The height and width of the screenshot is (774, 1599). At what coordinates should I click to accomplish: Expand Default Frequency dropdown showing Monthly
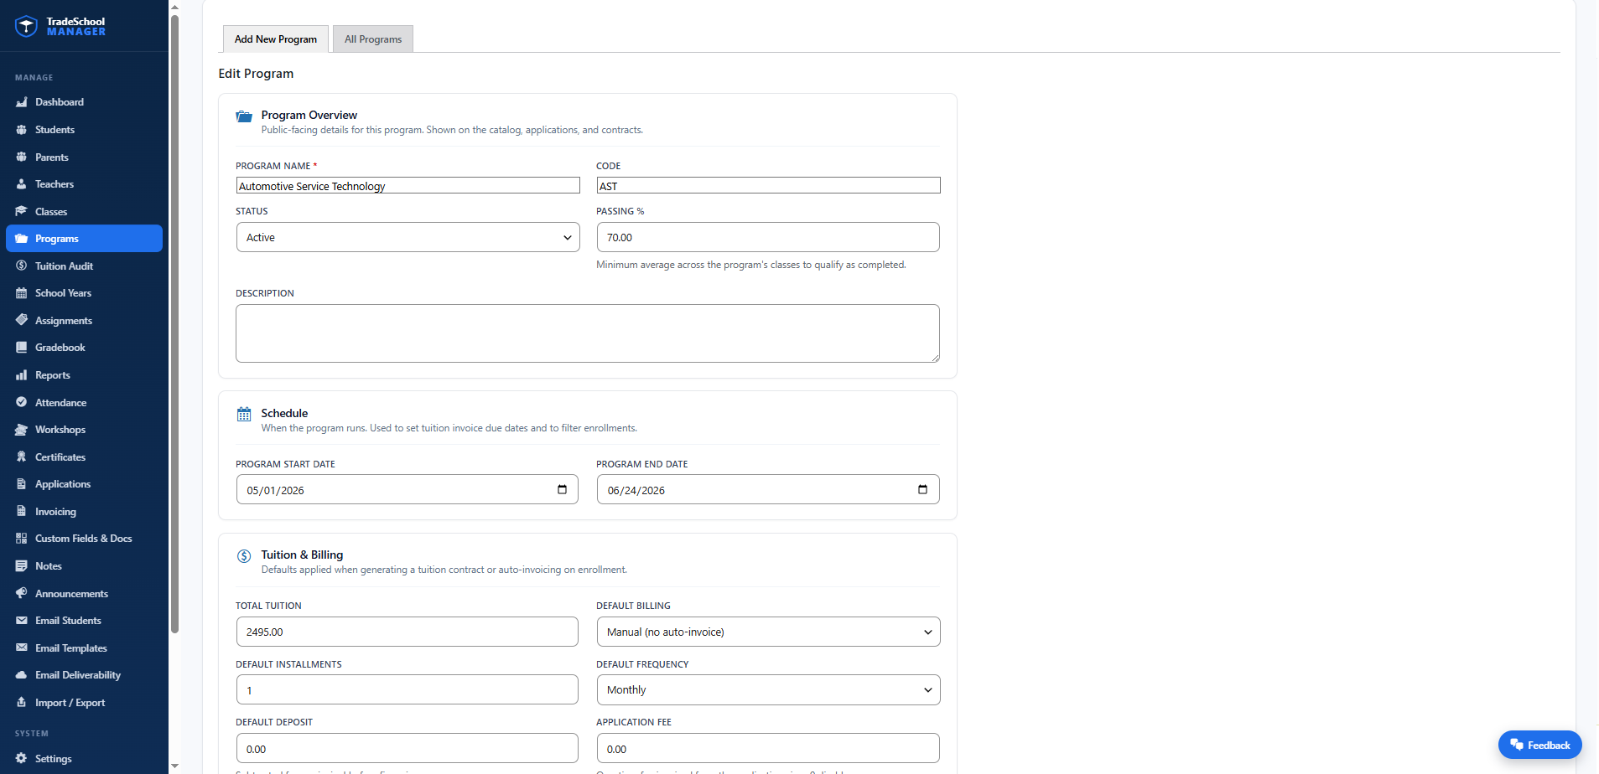(x=768, y=690)
